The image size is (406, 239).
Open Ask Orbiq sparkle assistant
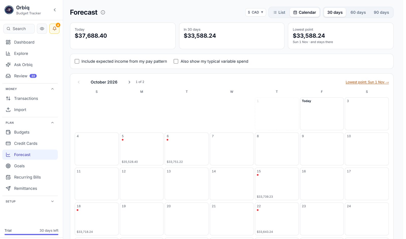(30, 65)
